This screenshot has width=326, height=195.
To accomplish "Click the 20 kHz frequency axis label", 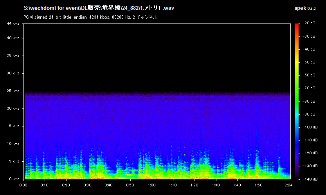I will [x=13, y=108].
